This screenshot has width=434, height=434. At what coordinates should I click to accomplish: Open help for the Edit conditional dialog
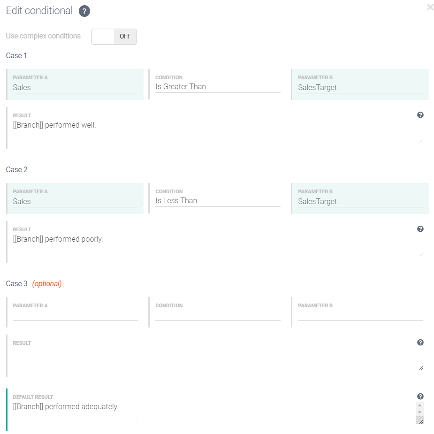point(84,11)
